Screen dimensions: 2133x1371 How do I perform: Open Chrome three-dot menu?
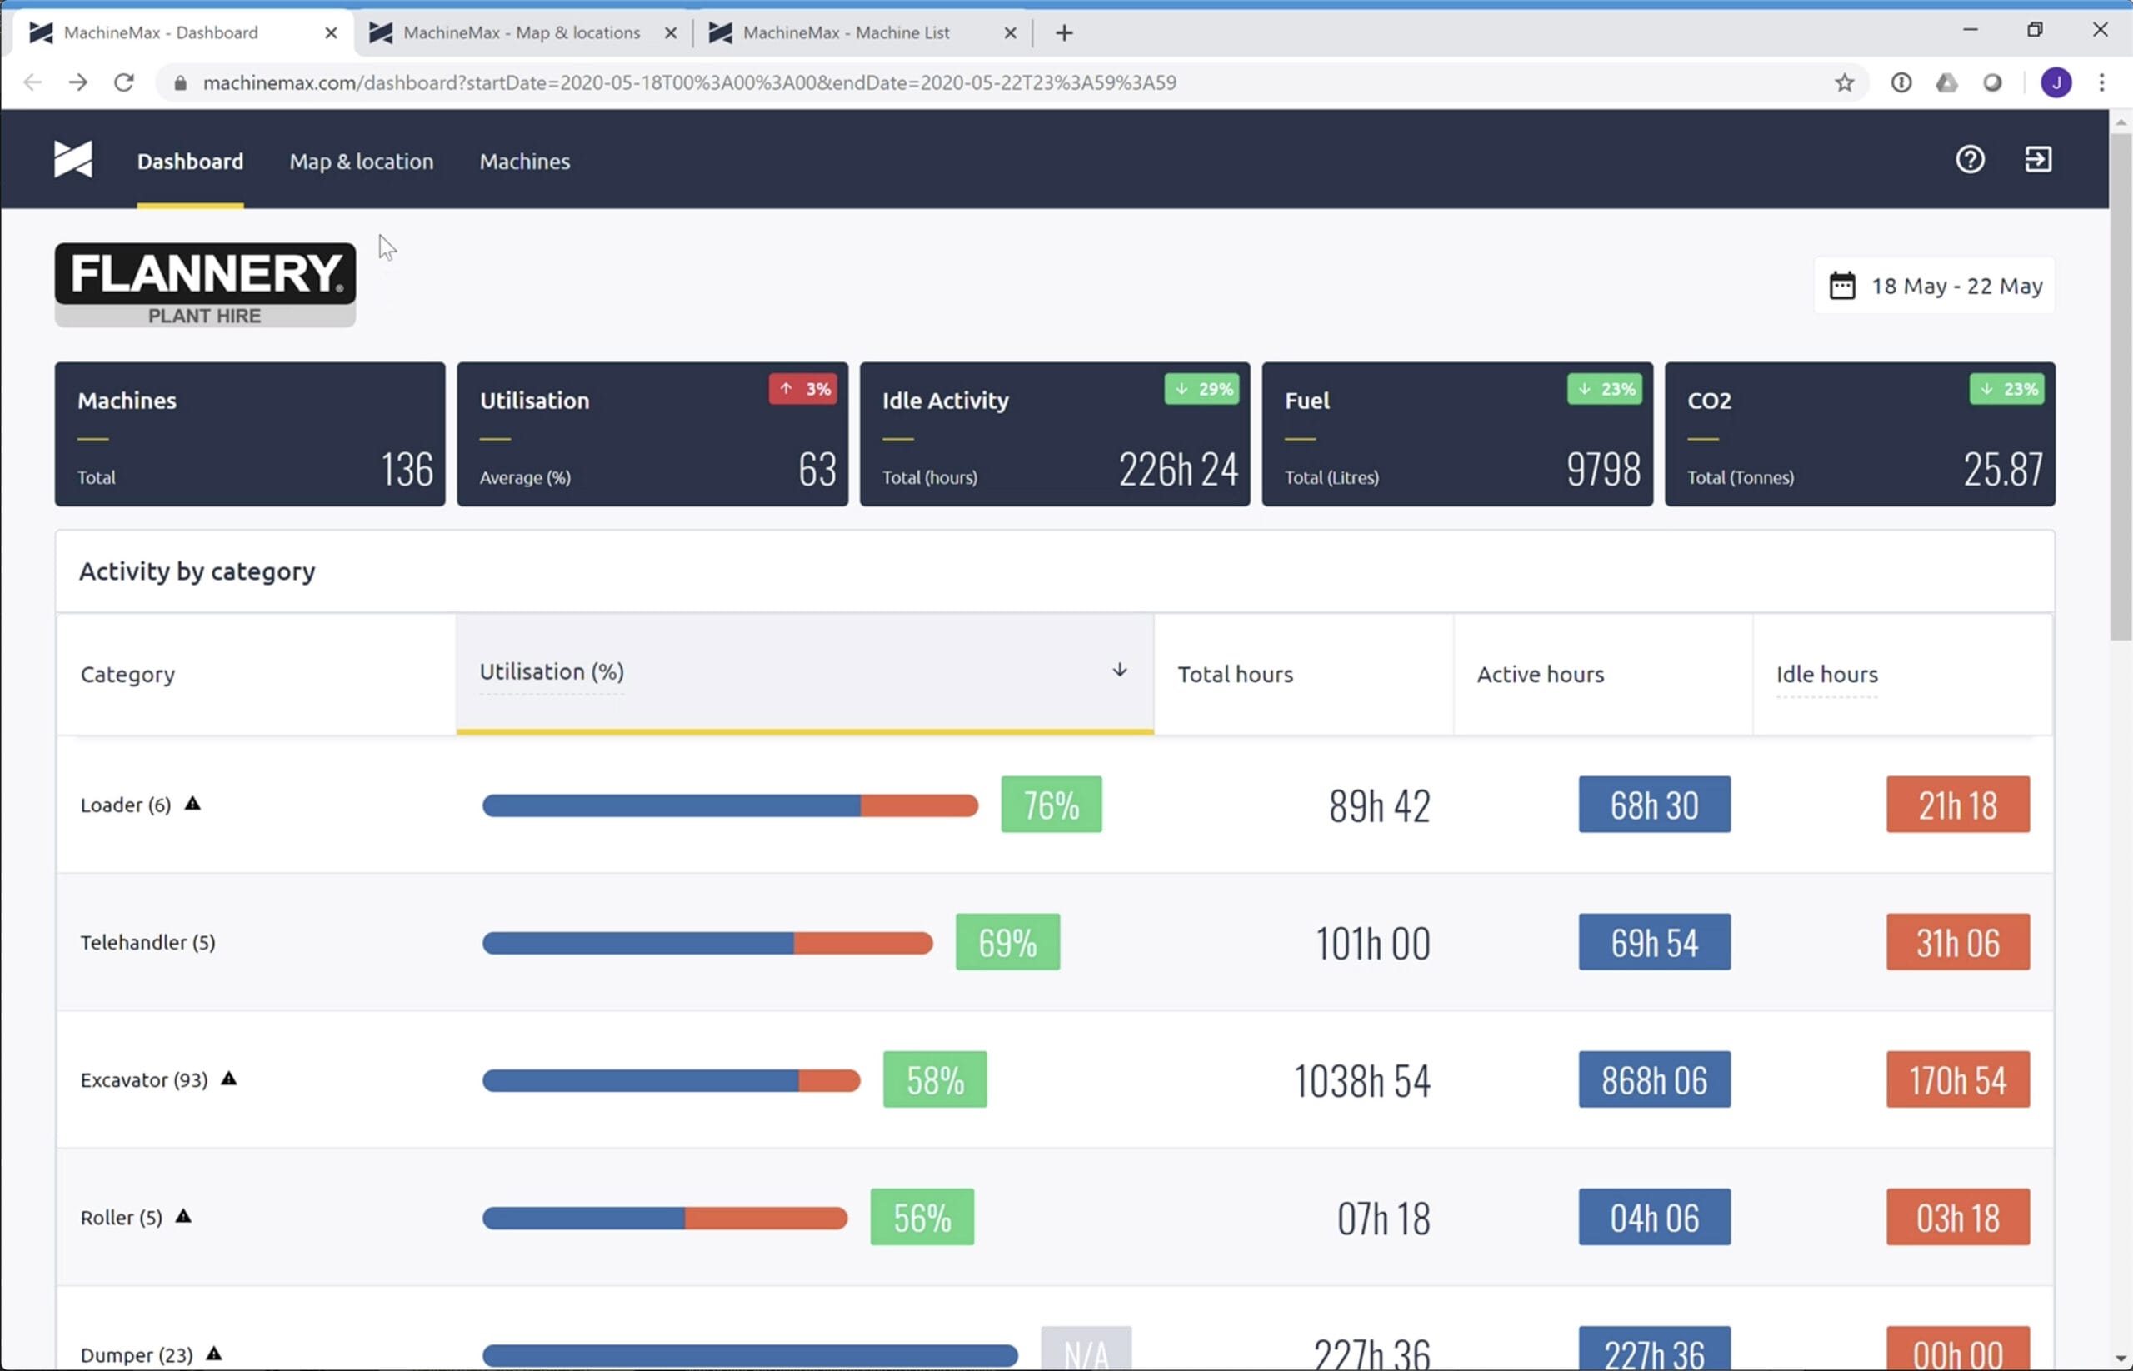[2102, 82]
